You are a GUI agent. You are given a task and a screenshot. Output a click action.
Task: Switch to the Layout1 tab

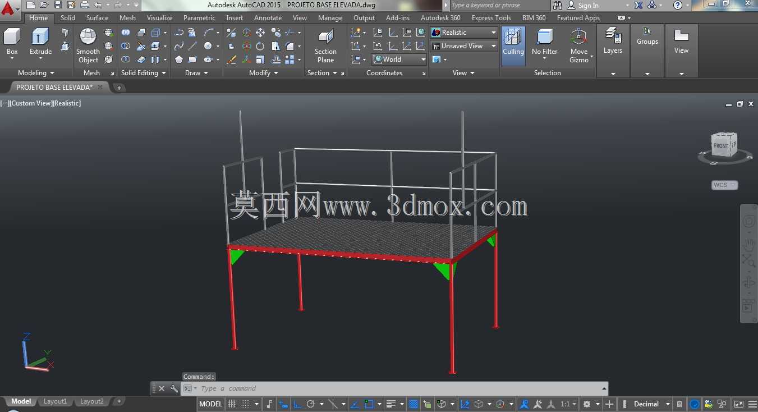(55, 401)
